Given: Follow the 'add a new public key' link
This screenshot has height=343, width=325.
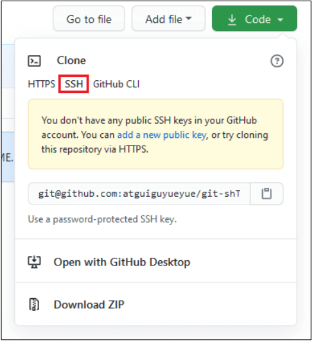Looking at the screenshot, I should point(162,135).
